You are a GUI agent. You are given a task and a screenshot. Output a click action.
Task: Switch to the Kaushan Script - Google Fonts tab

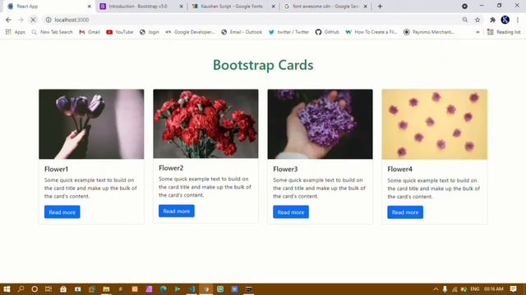[232, 7]
